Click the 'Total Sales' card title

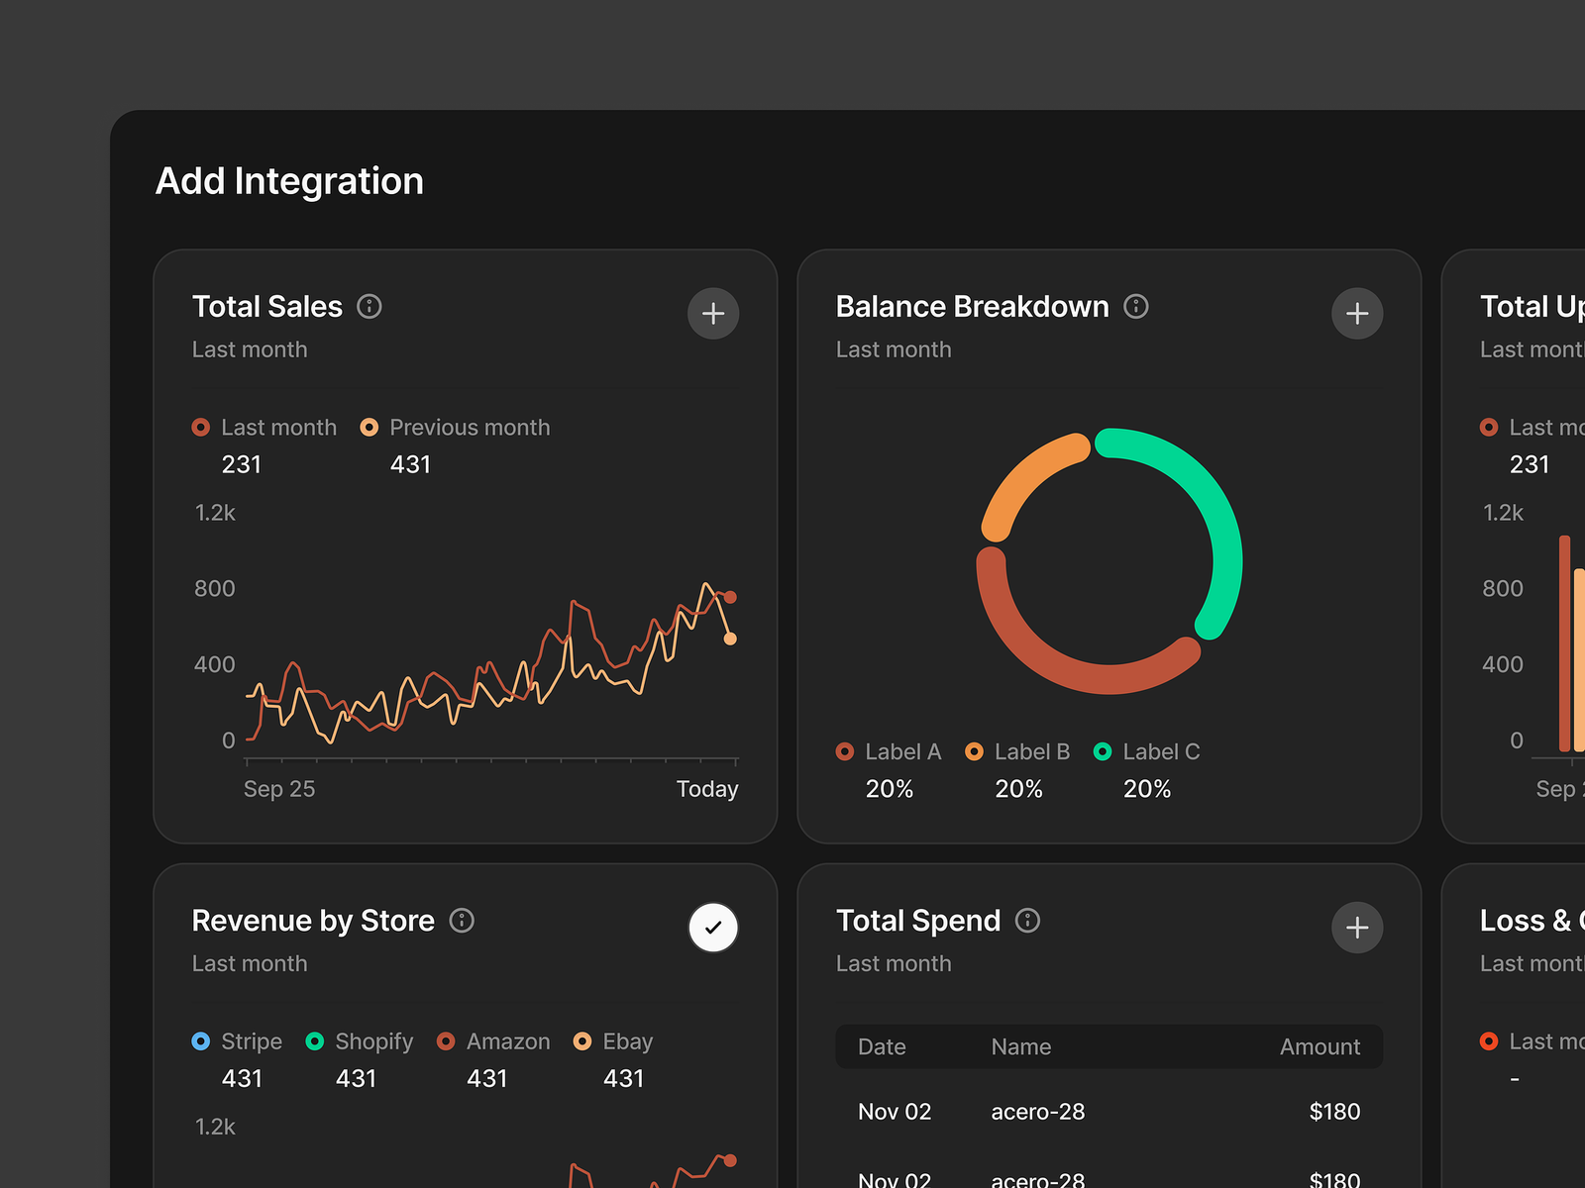pos(267,307)
